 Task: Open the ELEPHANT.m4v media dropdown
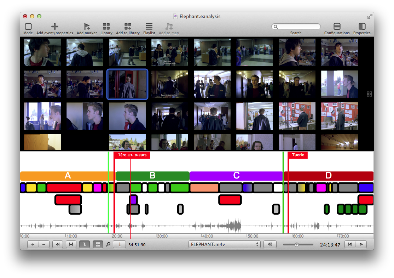pyautogui.click(x=224, y=244)
